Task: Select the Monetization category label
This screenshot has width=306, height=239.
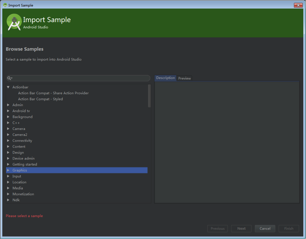Action: click(23, 194)
